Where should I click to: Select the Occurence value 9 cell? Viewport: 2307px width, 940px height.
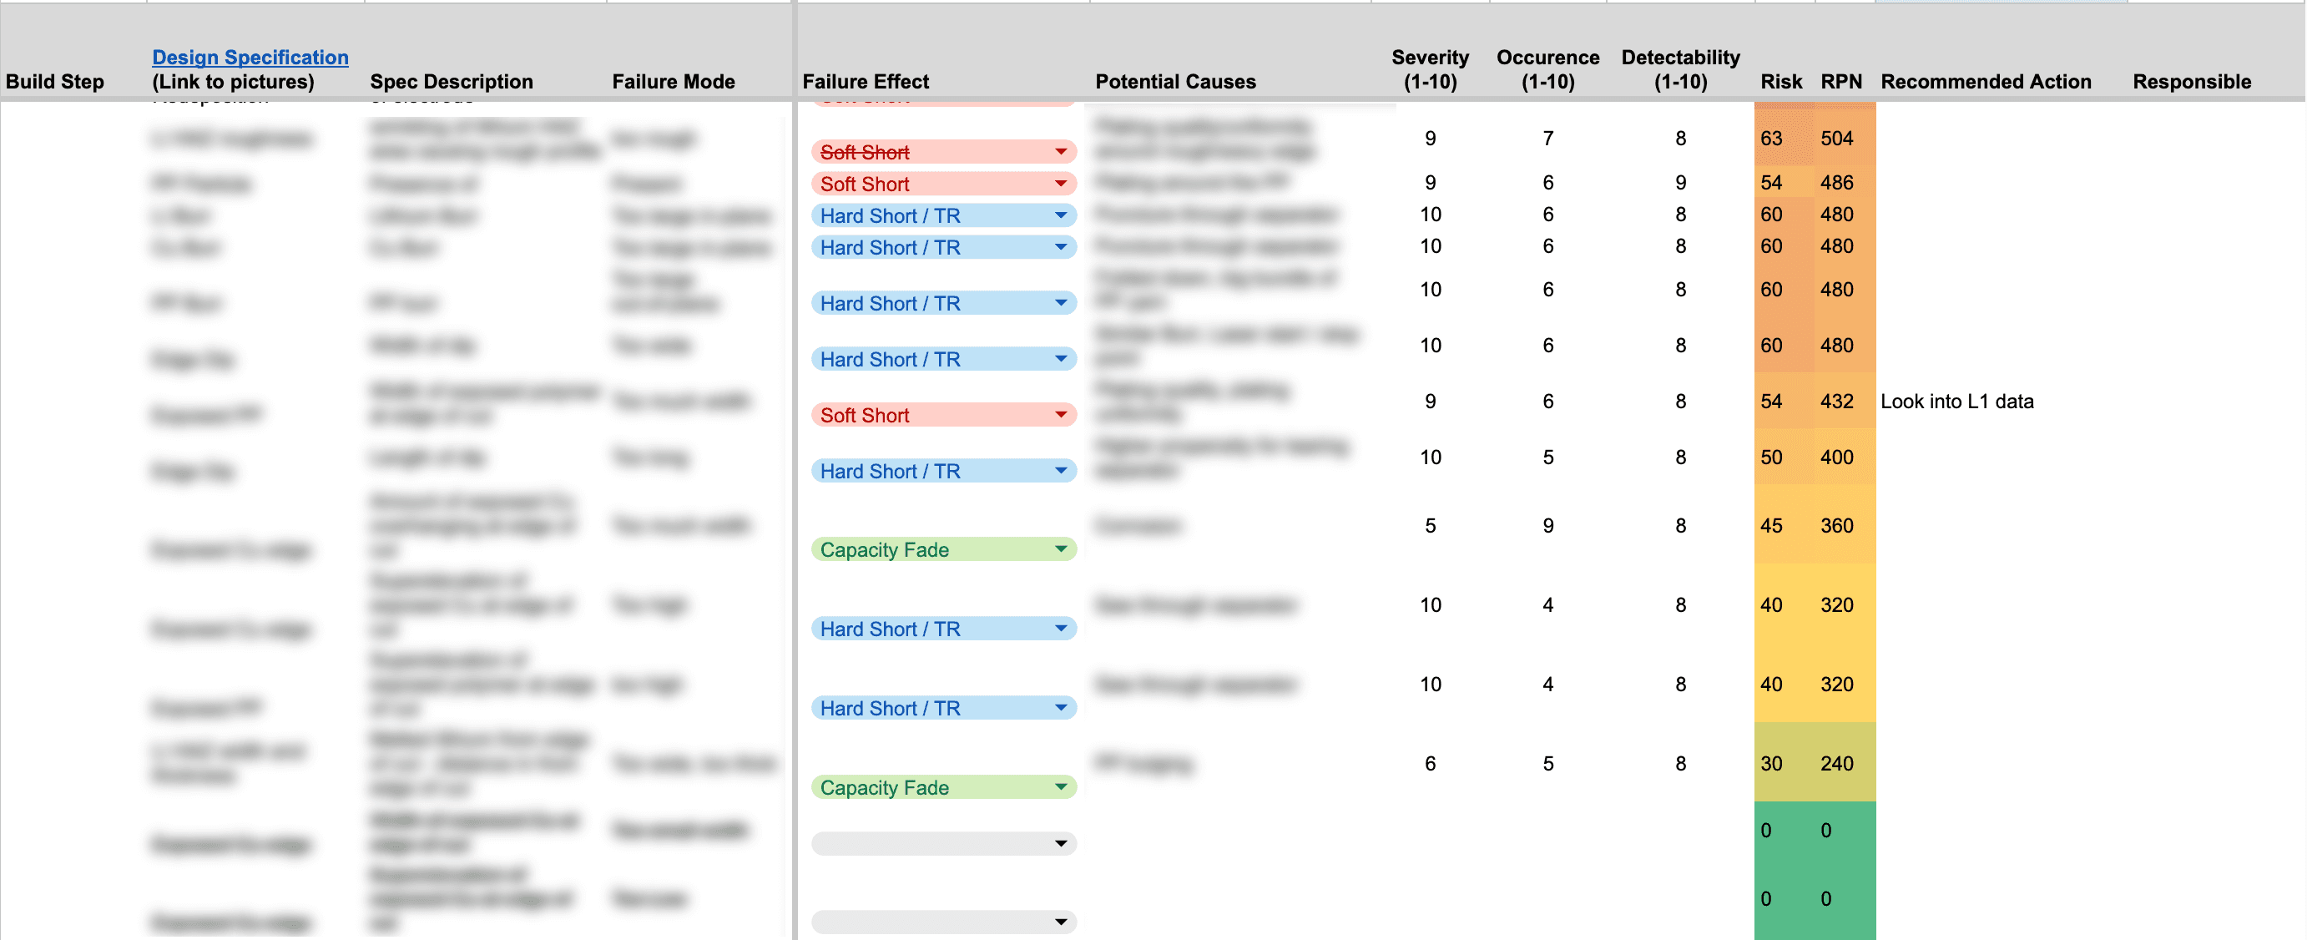1547,526
